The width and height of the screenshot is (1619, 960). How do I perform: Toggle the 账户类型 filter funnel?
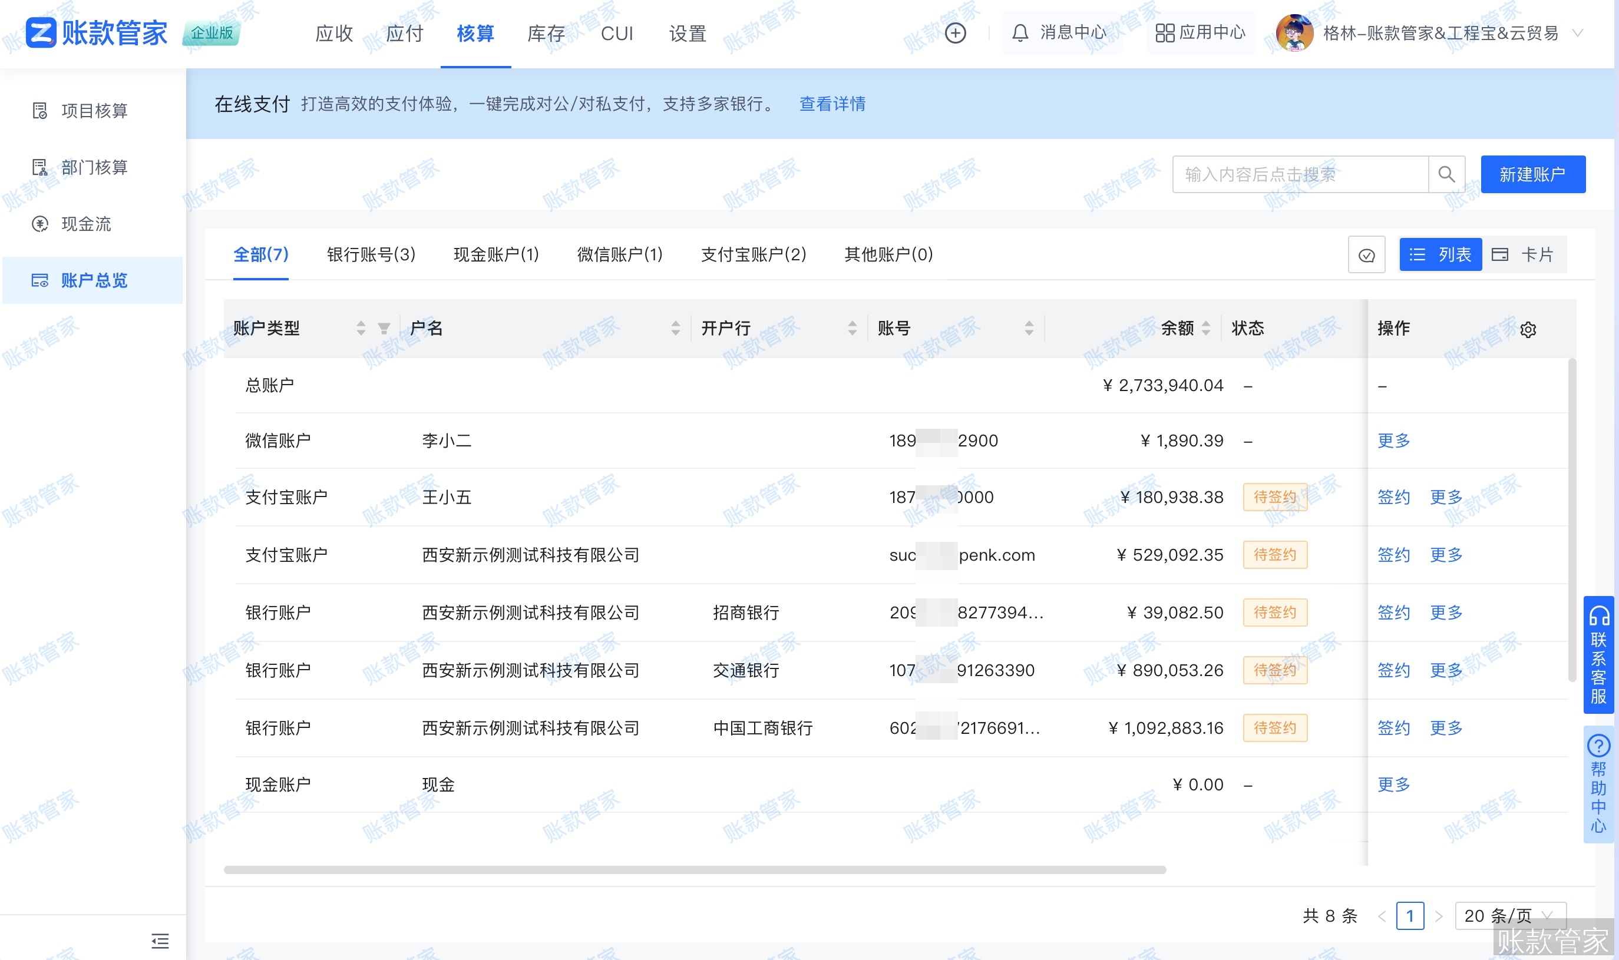[384, 329]
